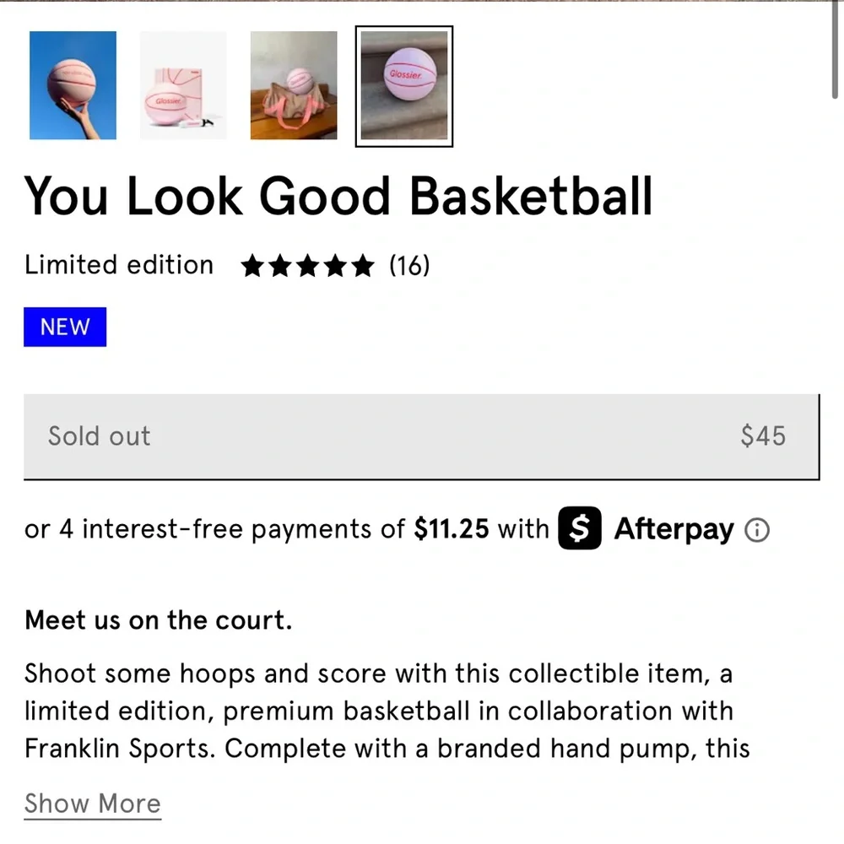Click the five-star rating icon
The image size is (844, 844).
point(307,266)
